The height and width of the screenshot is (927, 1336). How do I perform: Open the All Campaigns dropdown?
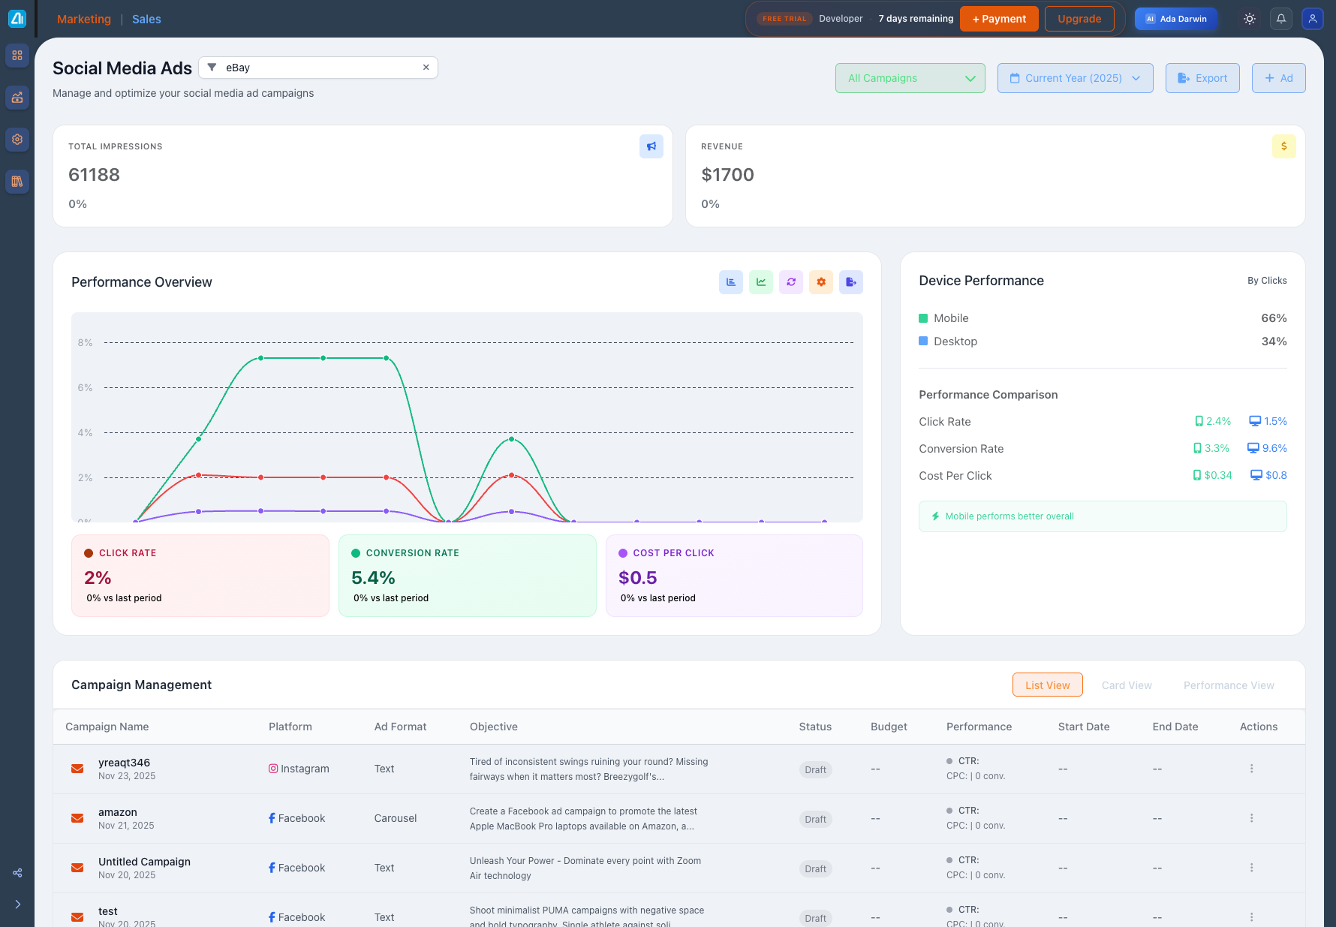click(910, 77)
